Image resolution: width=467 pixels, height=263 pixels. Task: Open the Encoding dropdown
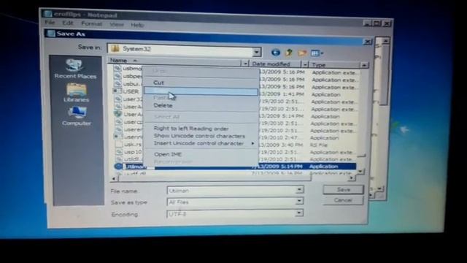tap(299, 213)
